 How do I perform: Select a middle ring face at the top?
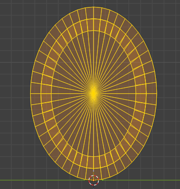tap(97, 25)
